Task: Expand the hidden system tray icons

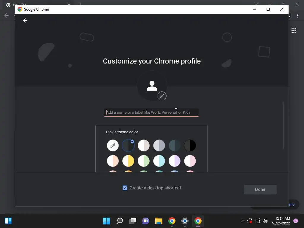Action: (x=242, y=221)
